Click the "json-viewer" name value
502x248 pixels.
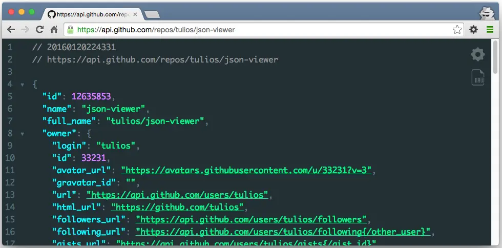[x=113, y=109]
